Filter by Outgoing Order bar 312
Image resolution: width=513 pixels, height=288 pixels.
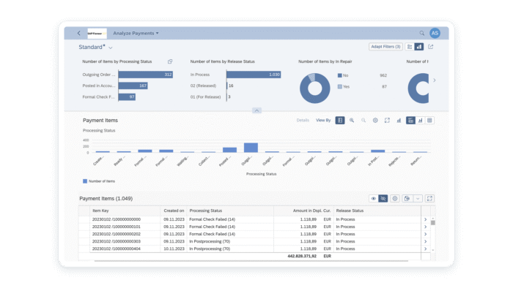coord(146,75)
